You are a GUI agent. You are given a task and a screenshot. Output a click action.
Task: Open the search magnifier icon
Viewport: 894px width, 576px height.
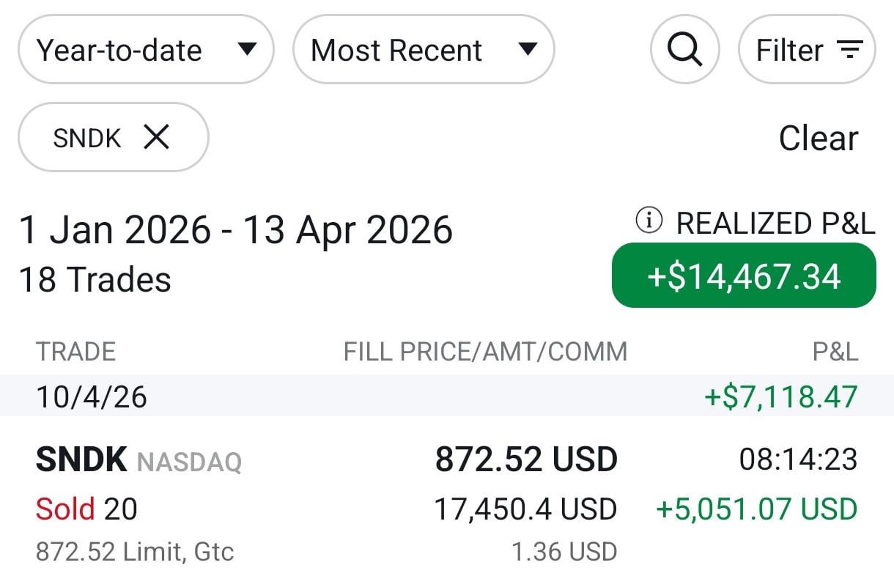tap(684, 50)
